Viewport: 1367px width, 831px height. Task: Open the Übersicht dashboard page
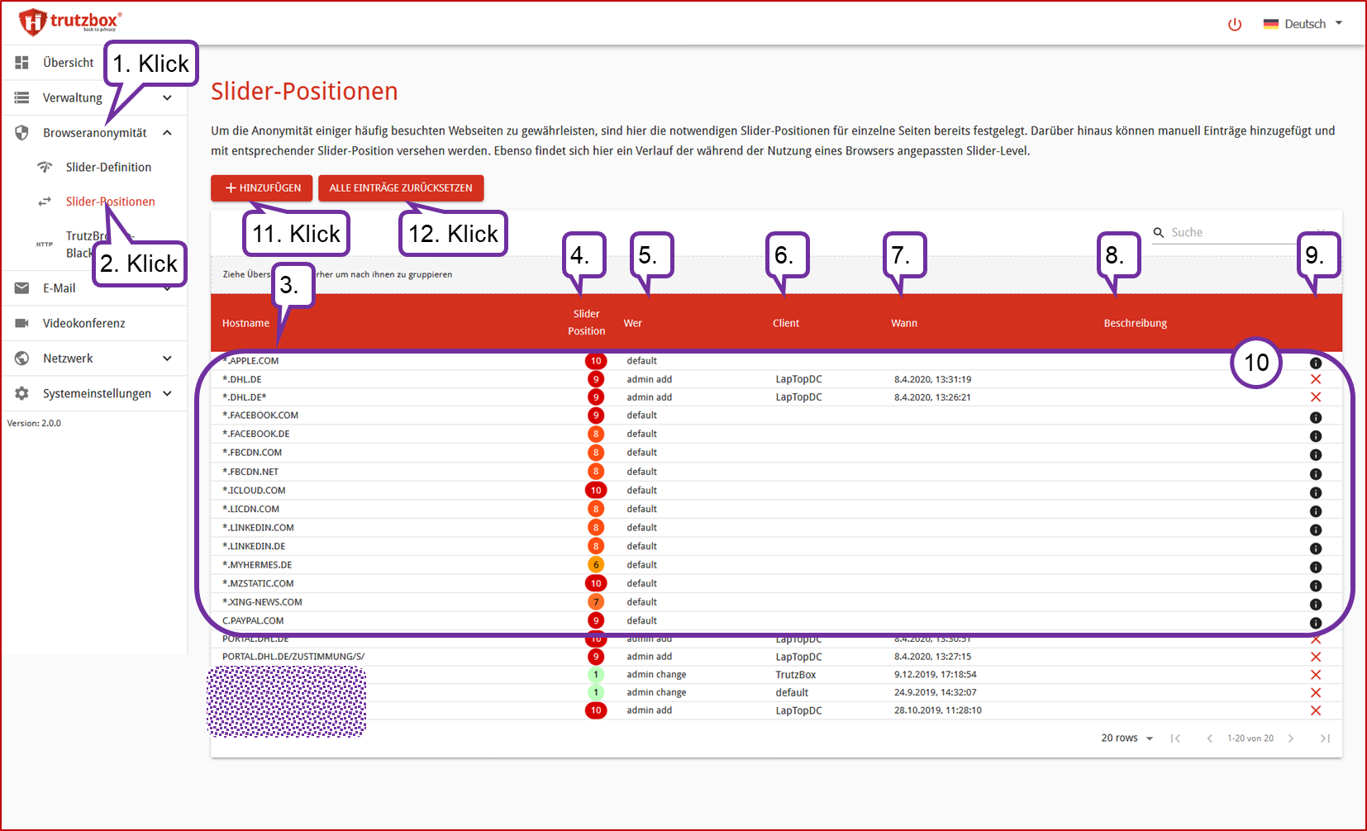(x=68, y=63)
